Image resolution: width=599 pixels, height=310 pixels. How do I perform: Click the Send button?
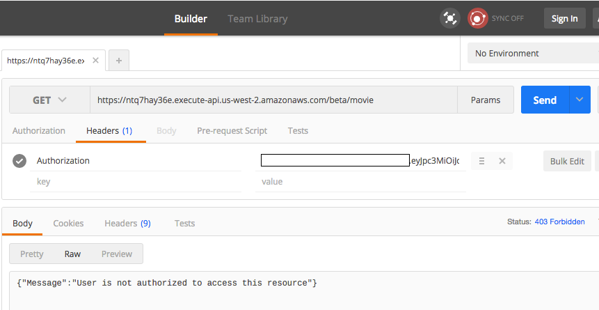click(545, 100)
